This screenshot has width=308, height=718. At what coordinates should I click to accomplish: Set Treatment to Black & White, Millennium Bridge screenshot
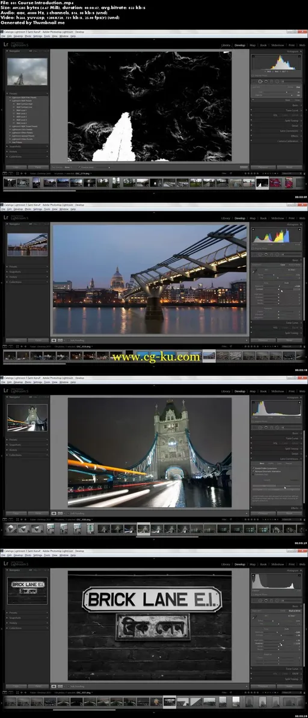click(x=295, y=264)
